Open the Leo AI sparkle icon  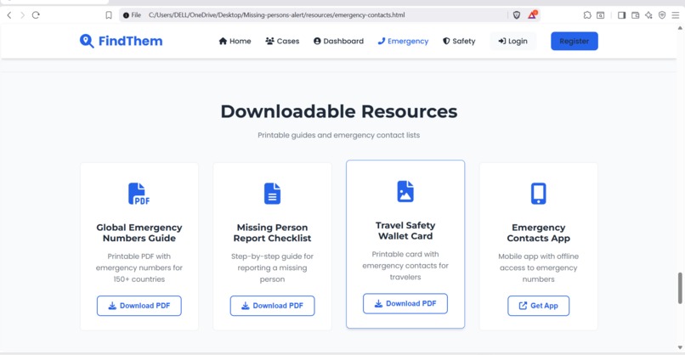pyautogui.click(x=648, y=14)
